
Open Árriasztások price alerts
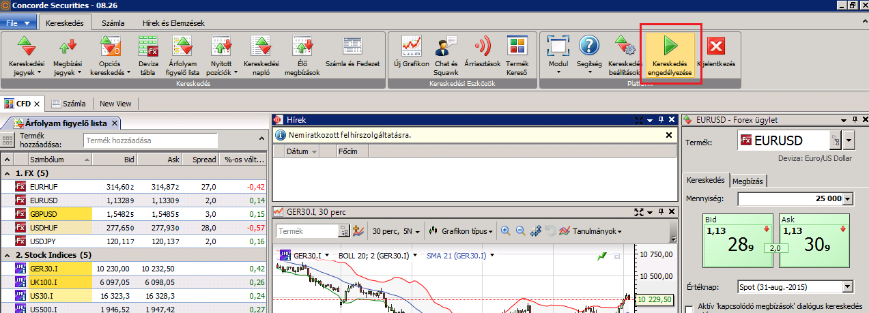click(x=482, y=52)
